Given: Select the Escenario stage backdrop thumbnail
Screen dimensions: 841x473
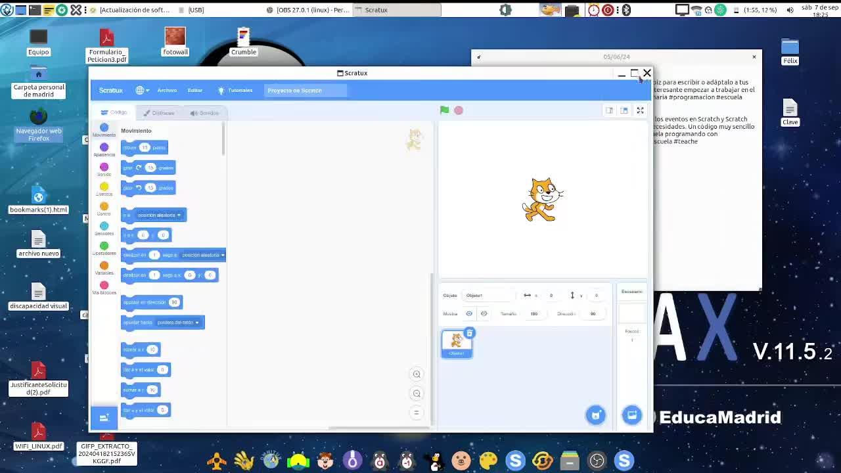Looking at the screenshot, I should (632, 314).
